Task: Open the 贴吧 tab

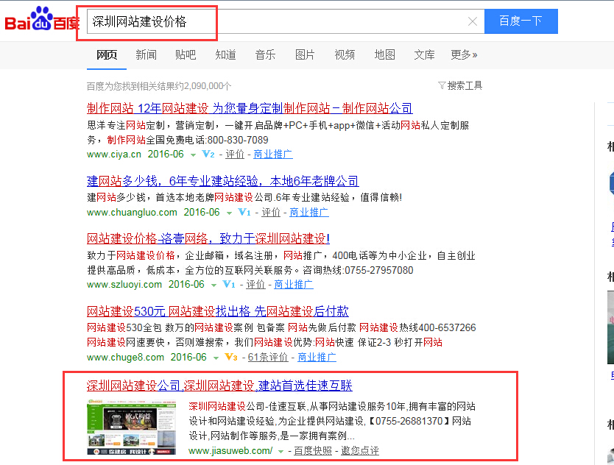Action: (186, 54)
